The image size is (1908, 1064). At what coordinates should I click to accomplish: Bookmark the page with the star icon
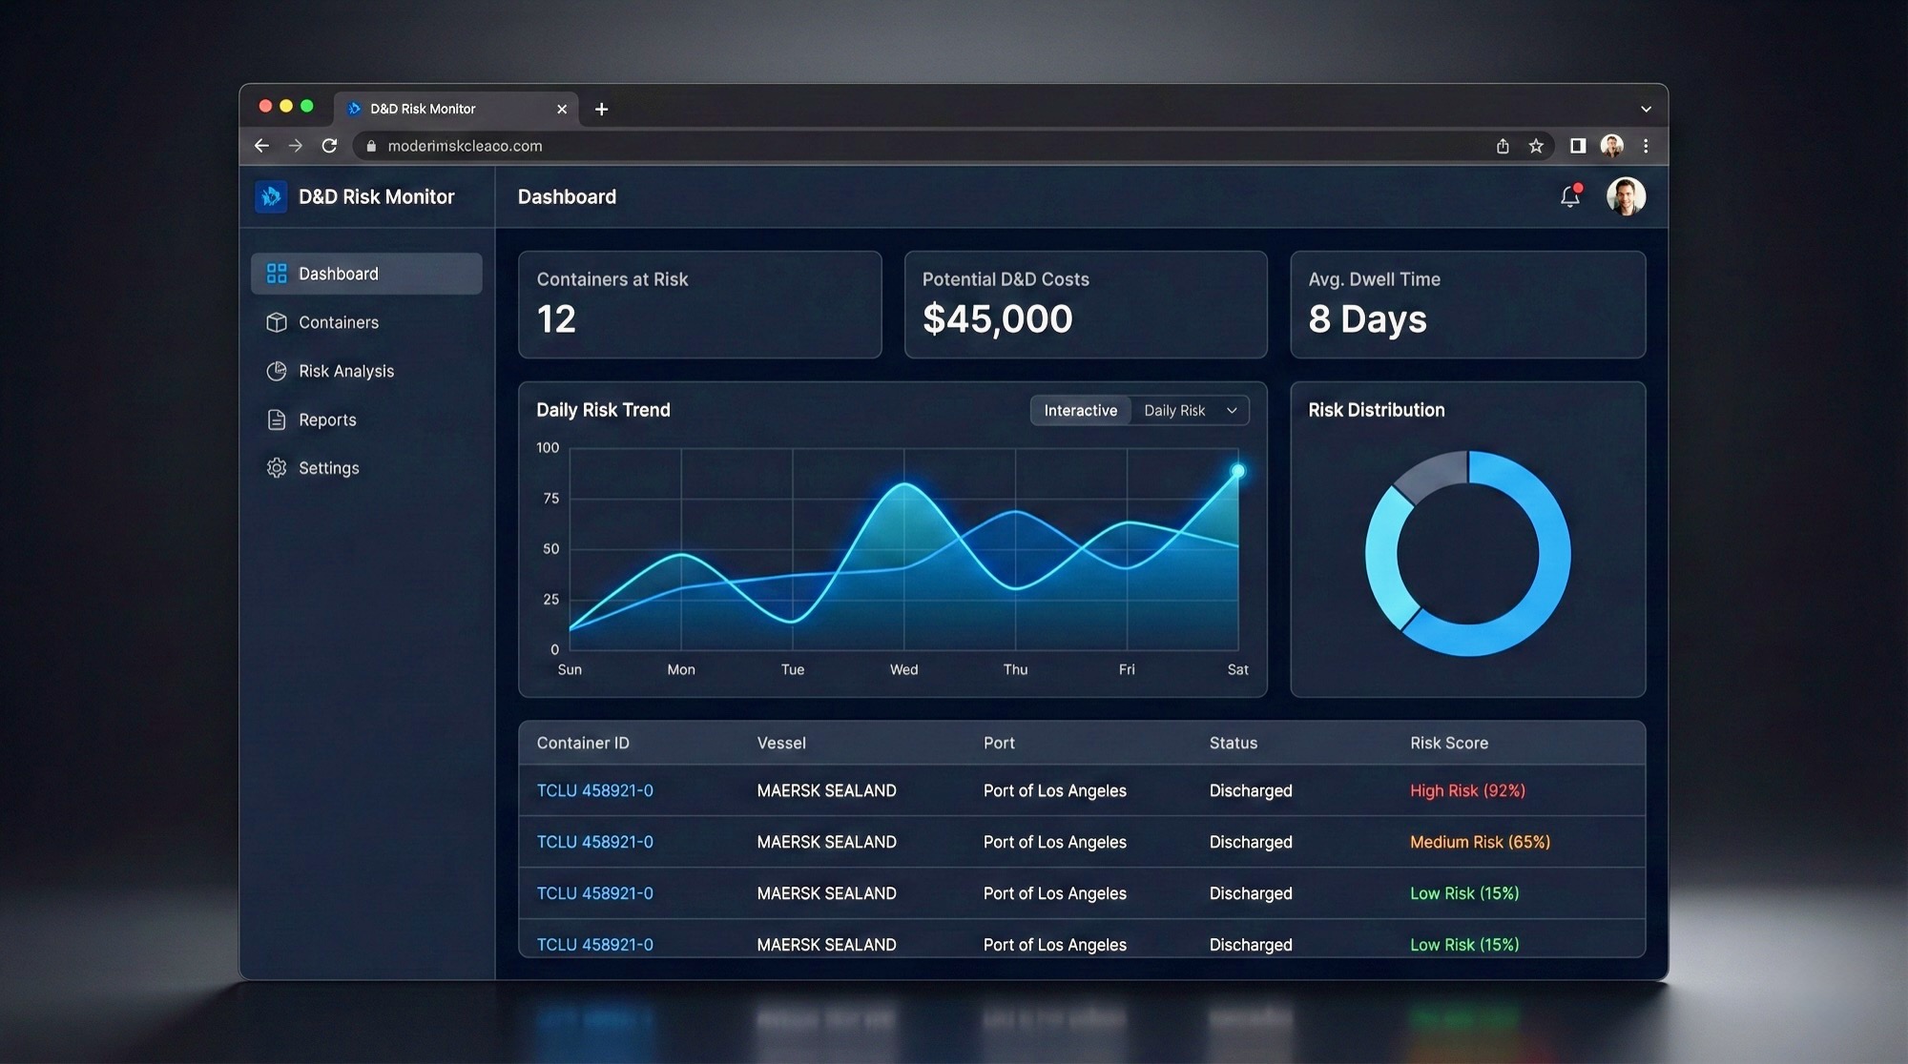click(1536, 146)
